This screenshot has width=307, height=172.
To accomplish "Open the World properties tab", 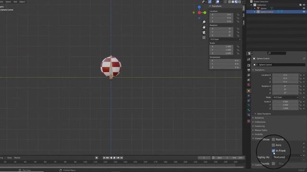I will [248, 85].
